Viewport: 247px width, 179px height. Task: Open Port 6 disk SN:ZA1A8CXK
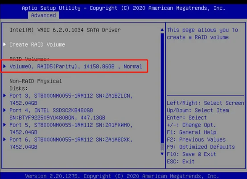point(71,143)
